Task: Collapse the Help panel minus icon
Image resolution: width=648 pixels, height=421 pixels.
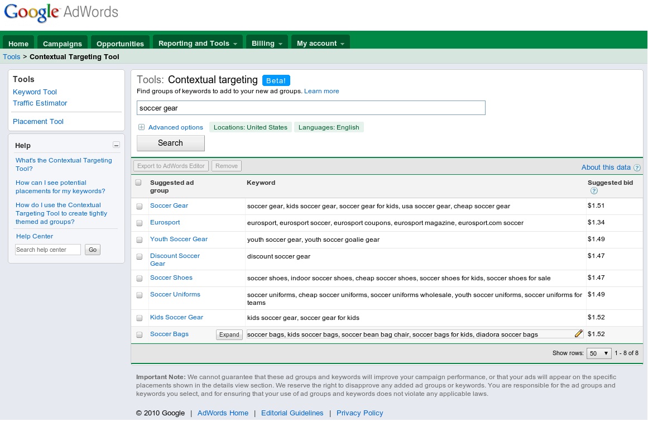Action: (117, 145)
